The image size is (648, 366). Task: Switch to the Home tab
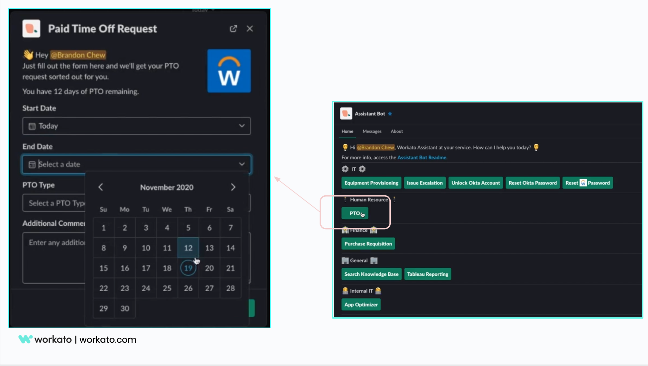pyautogui.click(x=347, y=131)
